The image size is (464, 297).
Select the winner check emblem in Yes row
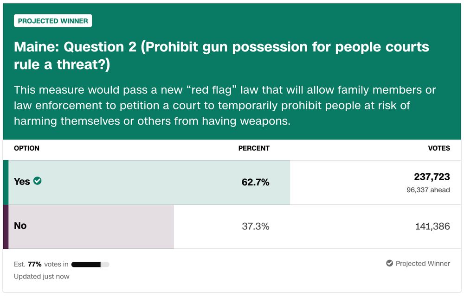(38, 182)
